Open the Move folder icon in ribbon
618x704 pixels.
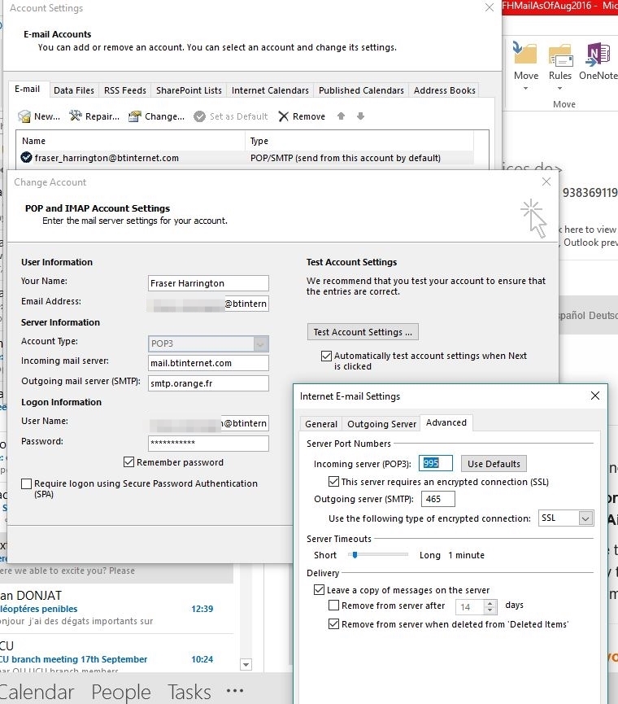point(525,55)
